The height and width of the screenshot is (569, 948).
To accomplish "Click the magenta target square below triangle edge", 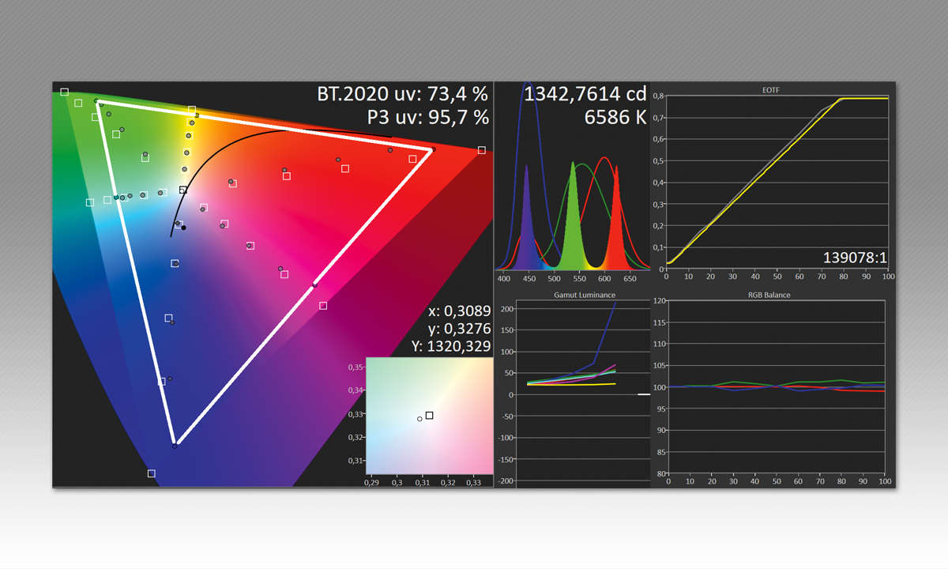I will click(323, 305).
